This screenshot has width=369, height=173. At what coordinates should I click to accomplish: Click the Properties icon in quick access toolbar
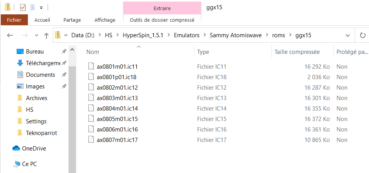click(x=22, y=7)
